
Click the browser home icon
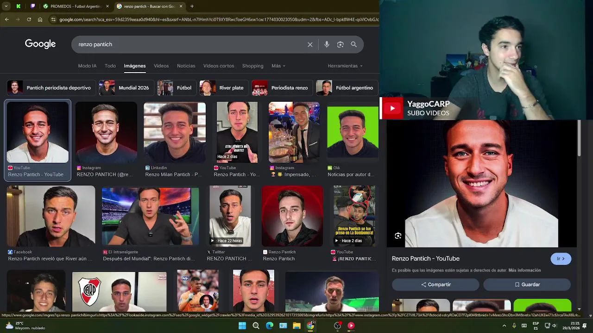click(x=40, y=19)
